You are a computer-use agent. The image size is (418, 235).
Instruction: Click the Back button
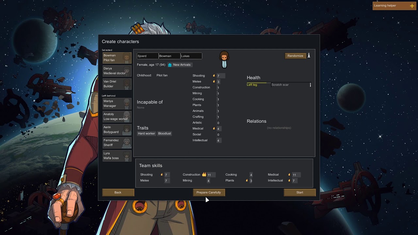[118, 193]
